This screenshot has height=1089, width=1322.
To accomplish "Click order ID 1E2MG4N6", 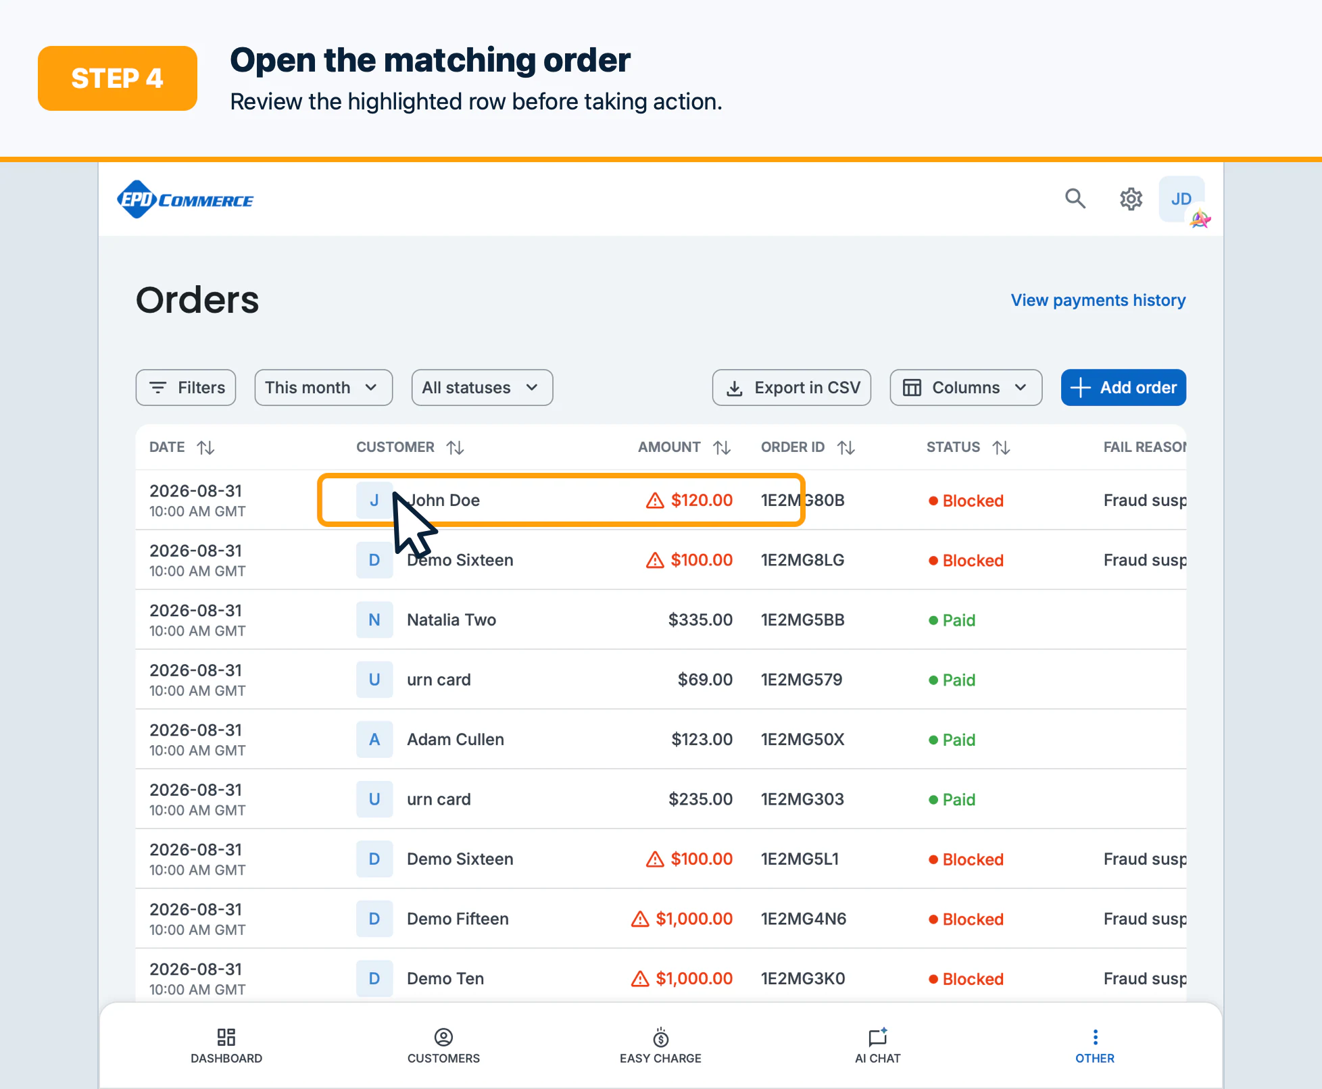I will (x=803, y=919).
